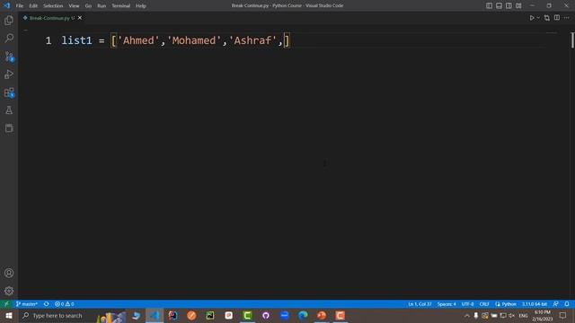Image resolution: width=575 pixels, height=323 pixels.
Task: Open Microsoft Edge from taskbar
Action: tap(303, 315)
